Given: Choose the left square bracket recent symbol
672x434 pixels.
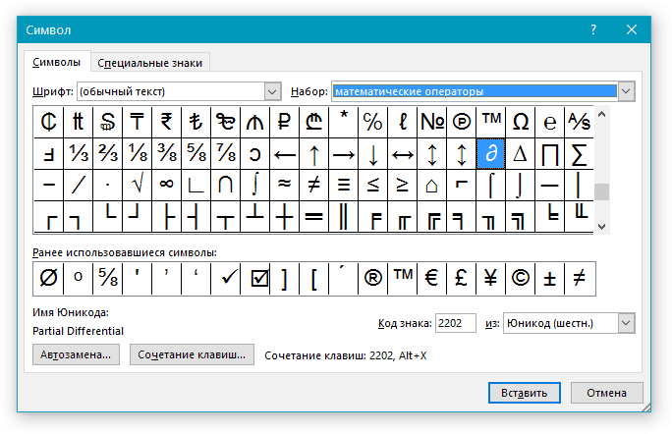Looking at the screenshot, I should pos(314,279).
